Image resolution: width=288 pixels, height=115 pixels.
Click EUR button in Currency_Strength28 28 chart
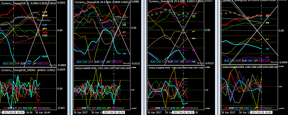click(97, 62)
